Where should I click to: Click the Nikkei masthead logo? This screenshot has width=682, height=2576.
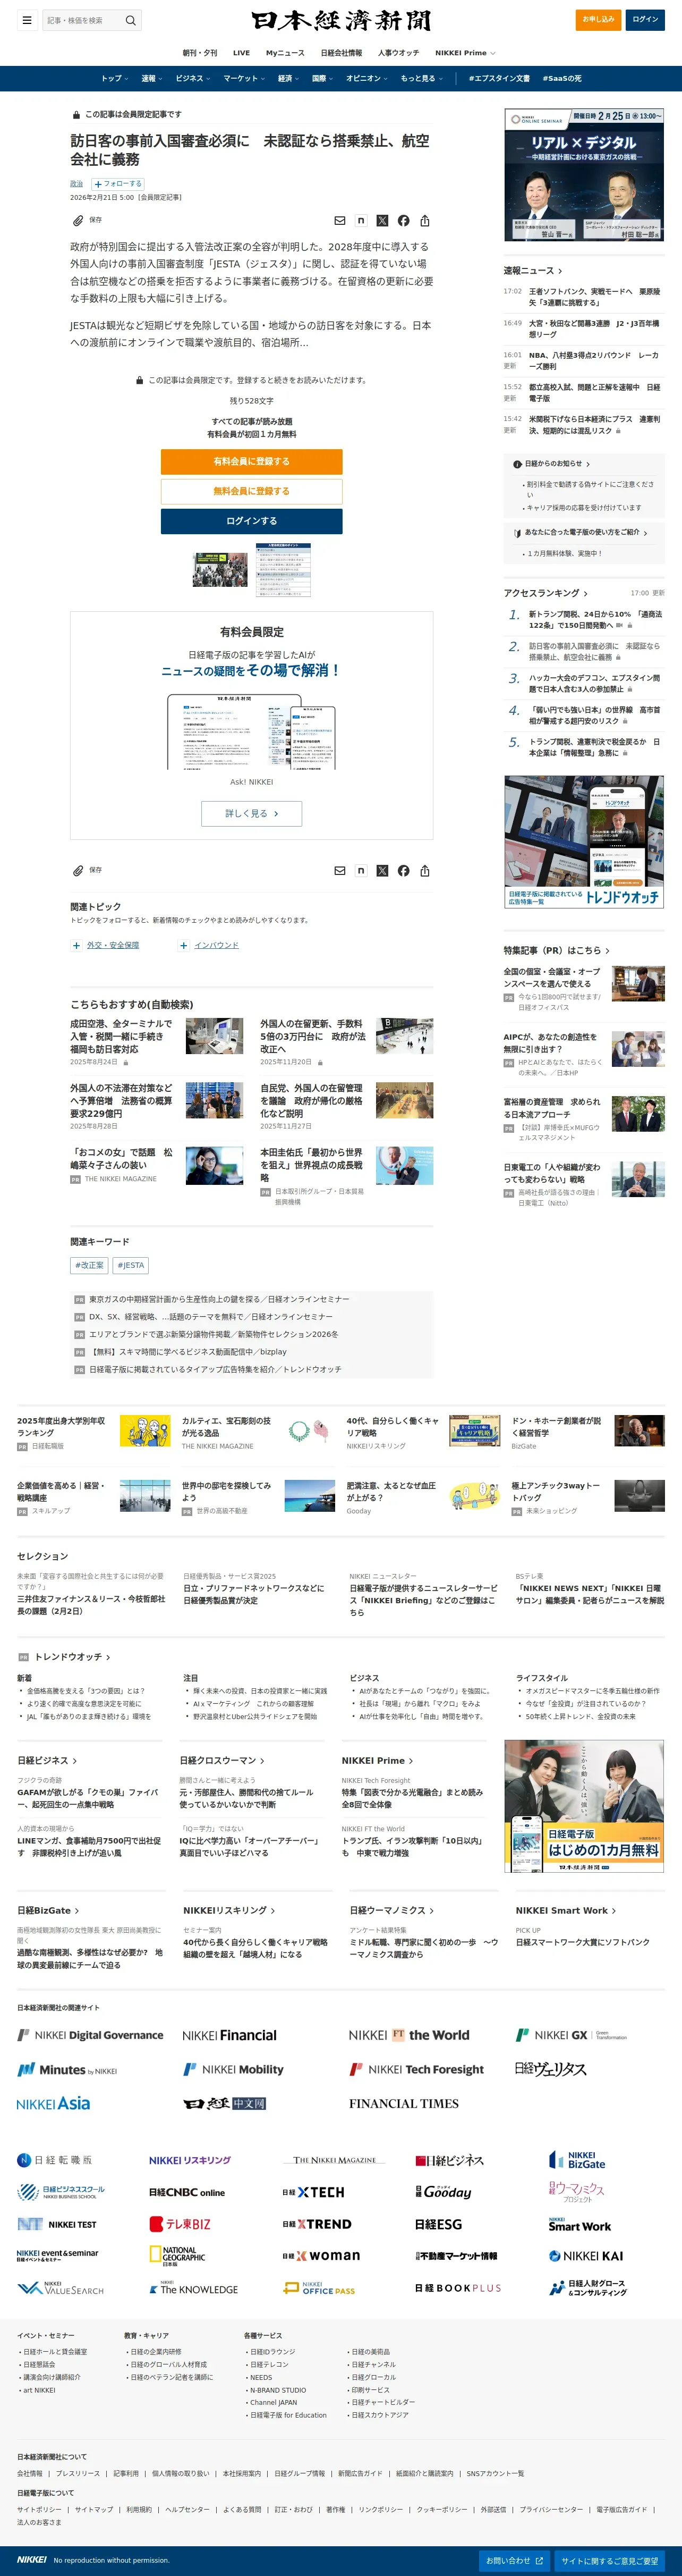pyautogui.click(x=340, y=20)
